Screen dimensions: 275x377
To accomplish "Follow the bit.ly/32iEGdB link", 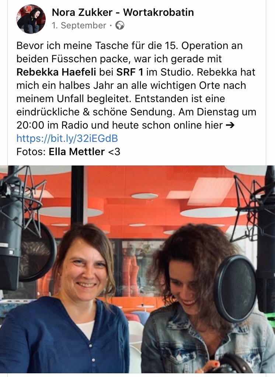I will pyautogui.click(x=67, y=139).
